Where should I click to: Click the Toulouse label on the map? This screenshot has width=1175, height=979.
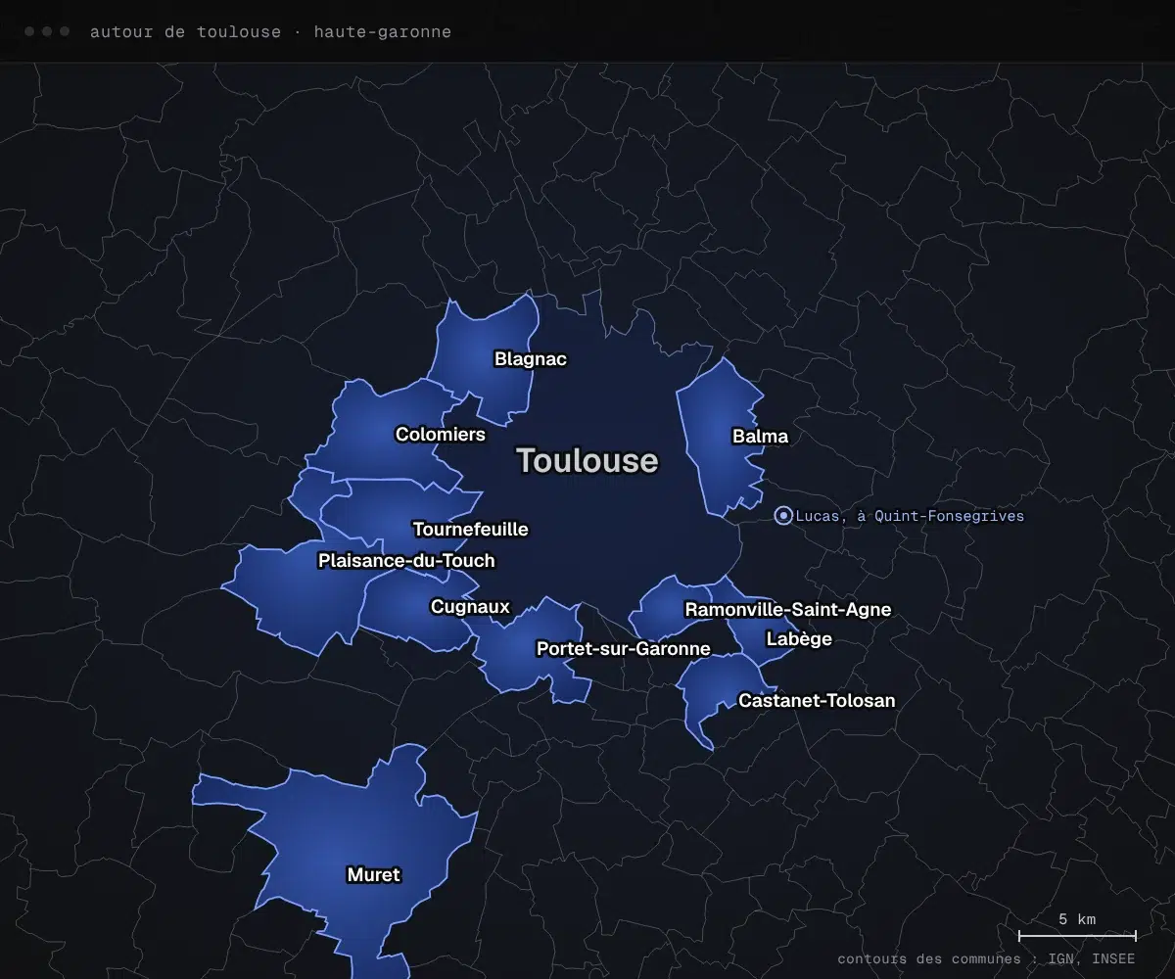click(587, 460)
